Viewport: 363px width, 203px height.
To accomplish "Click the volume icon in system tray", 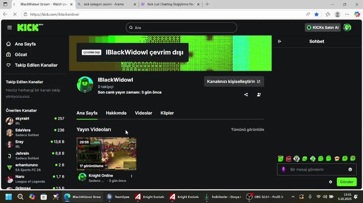I will coord(325,197).
